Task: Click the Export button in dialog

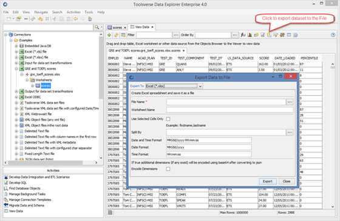Action: coord(268,182)
